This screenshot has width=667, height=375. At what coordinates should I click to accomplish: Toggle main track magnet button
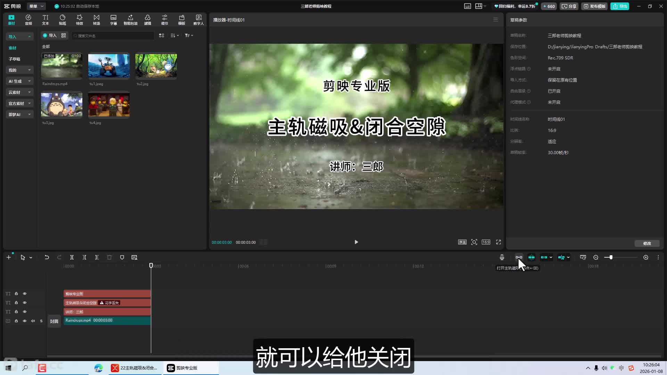[x=519, y=257]
